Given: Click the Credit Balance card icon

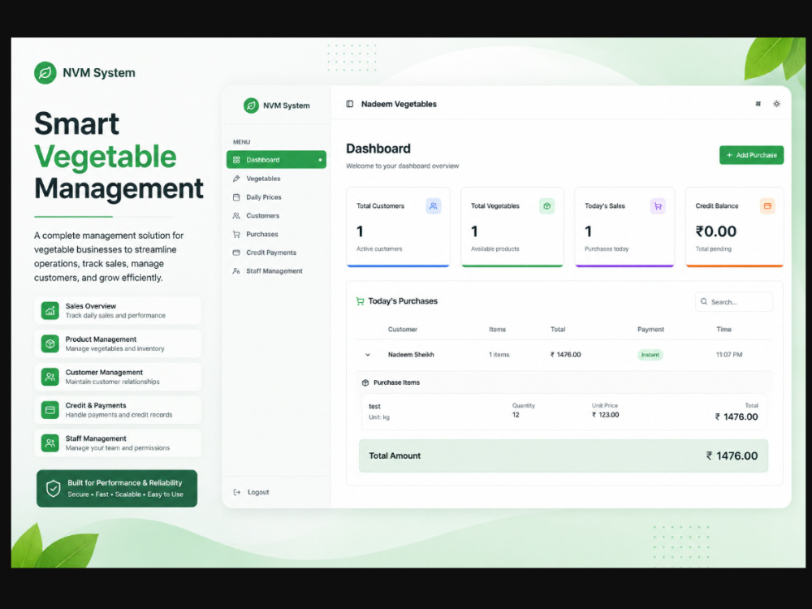Looking at the screenshot, I should point(767,206).
